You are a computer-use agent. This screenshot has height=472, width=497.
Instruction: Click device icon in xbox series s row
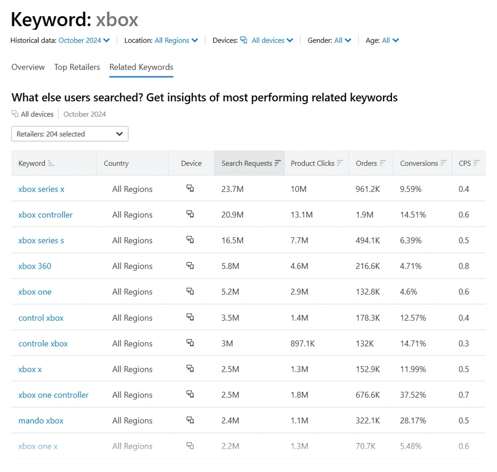[190, 240]
